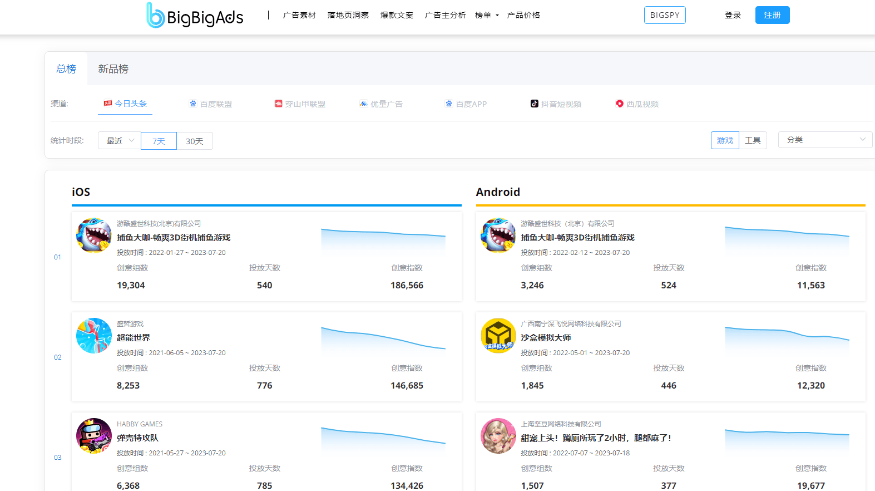
Task: Click creative index value 134,426
Action: [407, 486]
